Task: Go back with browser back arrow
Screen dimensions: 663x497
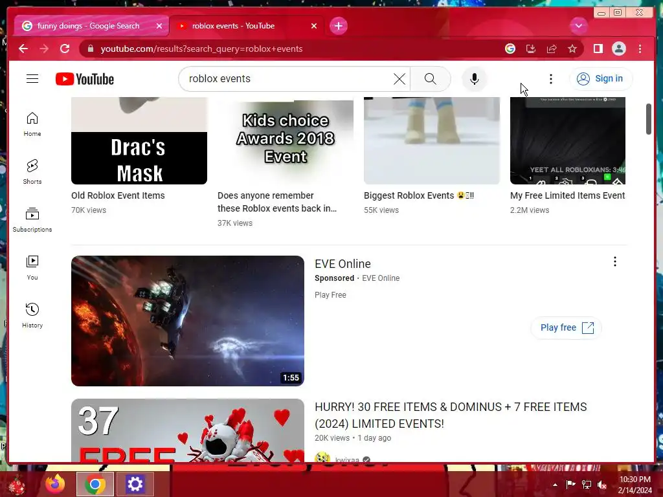Action: point(23,49)
